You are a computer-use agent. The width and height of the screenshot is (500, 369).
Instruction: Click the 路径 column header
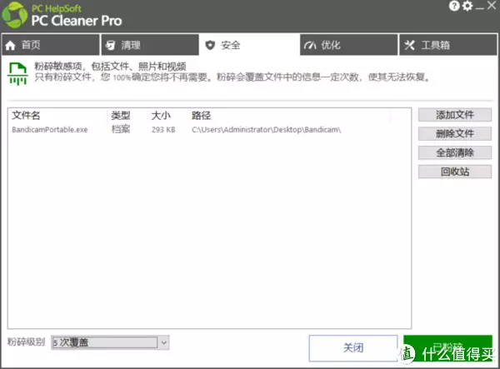click(x=201, y=115)
